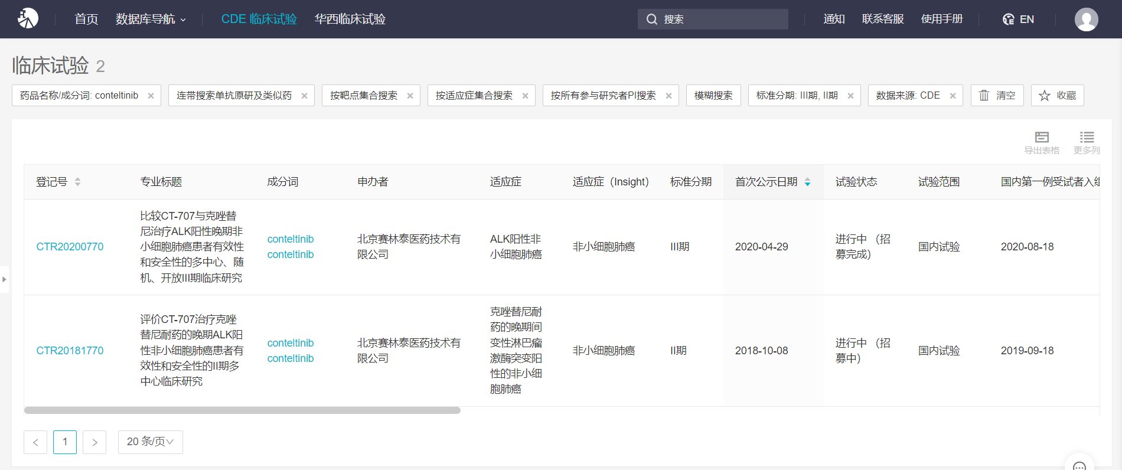Screen dimensions: 1122x470
Task: Open the user avatar profile menu
Action: tap(1086, 19)
